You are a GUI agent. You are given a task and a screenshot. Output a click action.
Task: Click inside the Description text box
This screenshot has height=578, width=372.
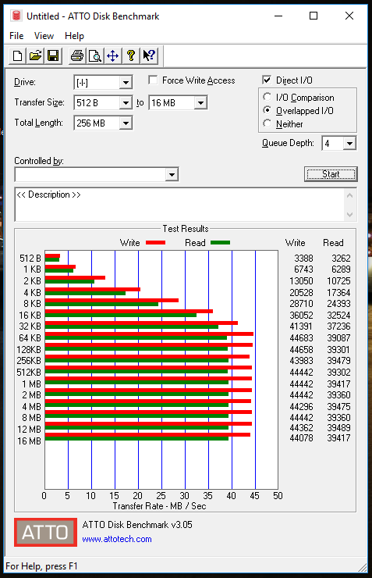tap(179, 205)
